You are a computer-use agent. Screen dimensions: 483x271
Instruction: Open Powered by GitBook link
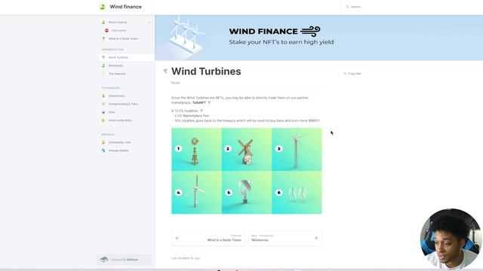[124, 260]
